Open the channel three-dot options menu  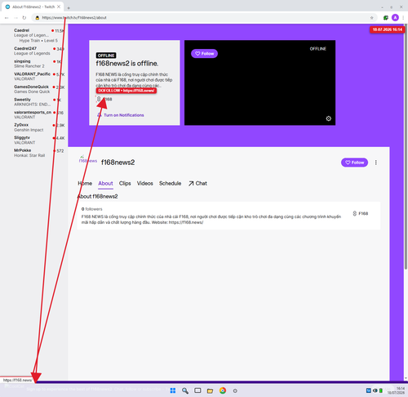click(376, 163)
